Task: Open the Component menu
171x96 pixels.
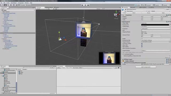Action: [21, 3]
